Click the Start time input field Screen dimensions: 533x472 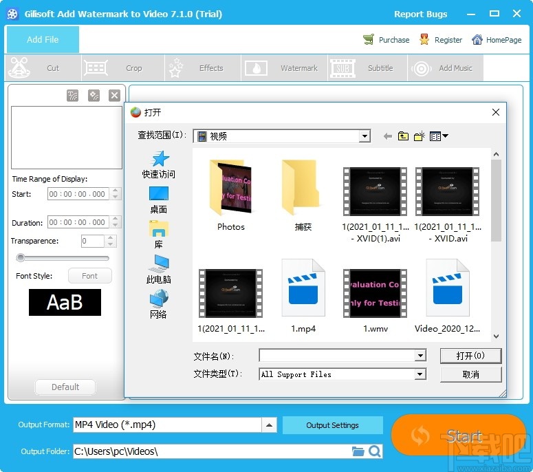pyautogui.click(x=78, y=194)
